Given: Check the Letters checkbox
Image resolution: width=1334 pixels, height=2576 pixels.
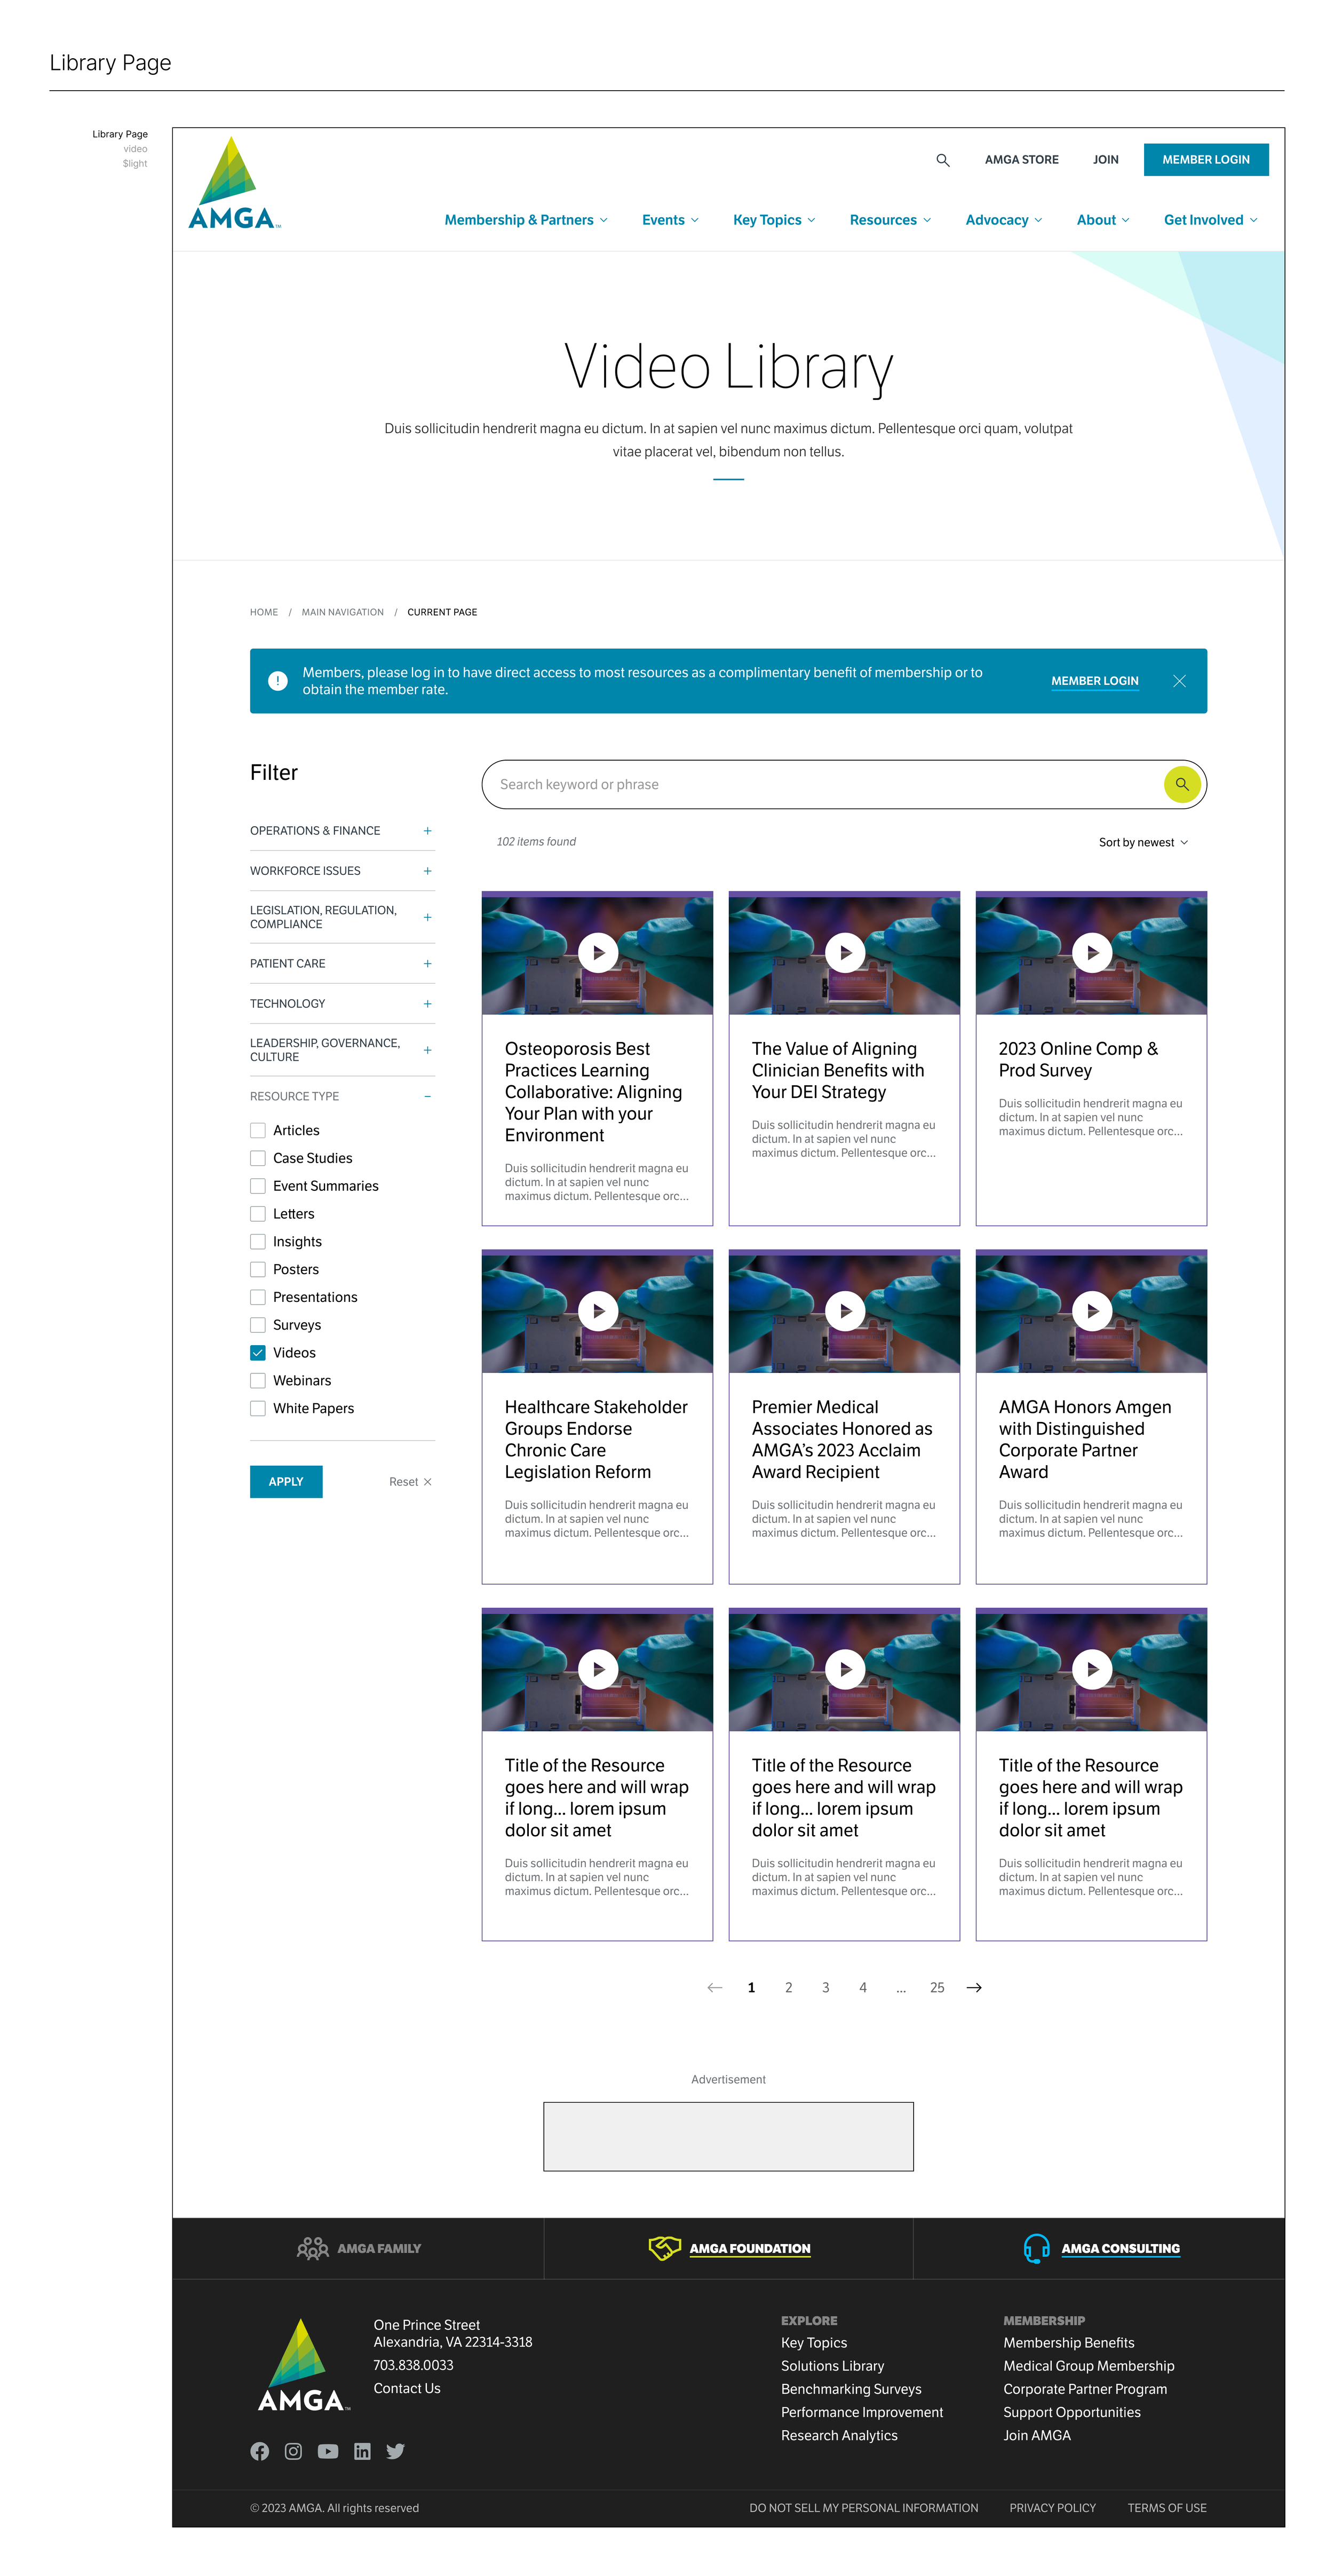Looking at the screenshot, I should coord(258,1214).
